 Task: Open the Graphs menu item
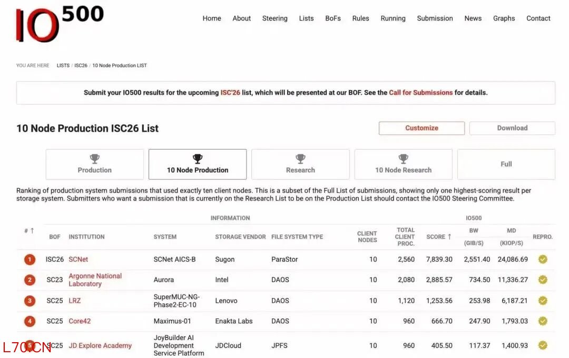[504, 18]
